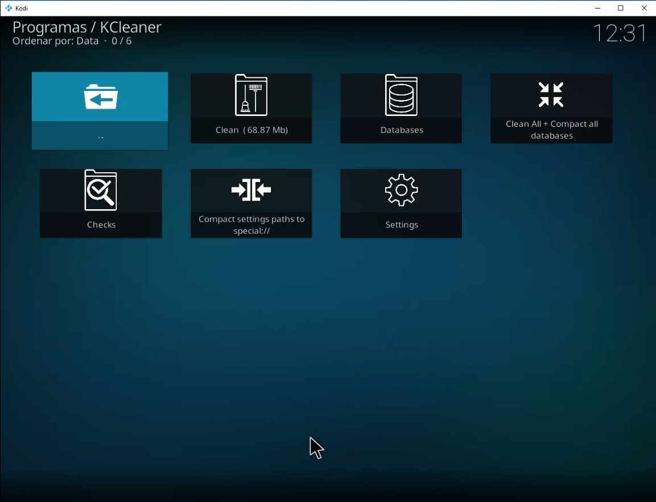The width and height of the screenshot is (656, 502).
Task: Click the 'Ordenar por: Data' sort text
Action: tap(55, 41)
